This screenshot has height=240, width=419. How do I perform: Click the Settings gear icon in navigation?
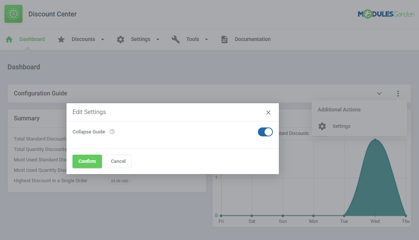coord(120,40)
